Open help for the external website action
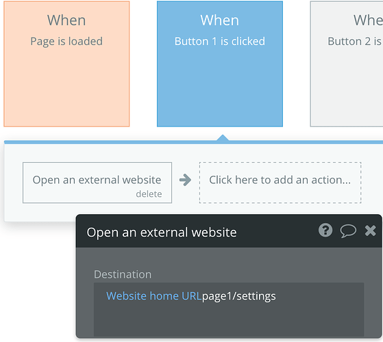Image resolution: width=383 pixels, height=342 pixels. tap(325, 230)
